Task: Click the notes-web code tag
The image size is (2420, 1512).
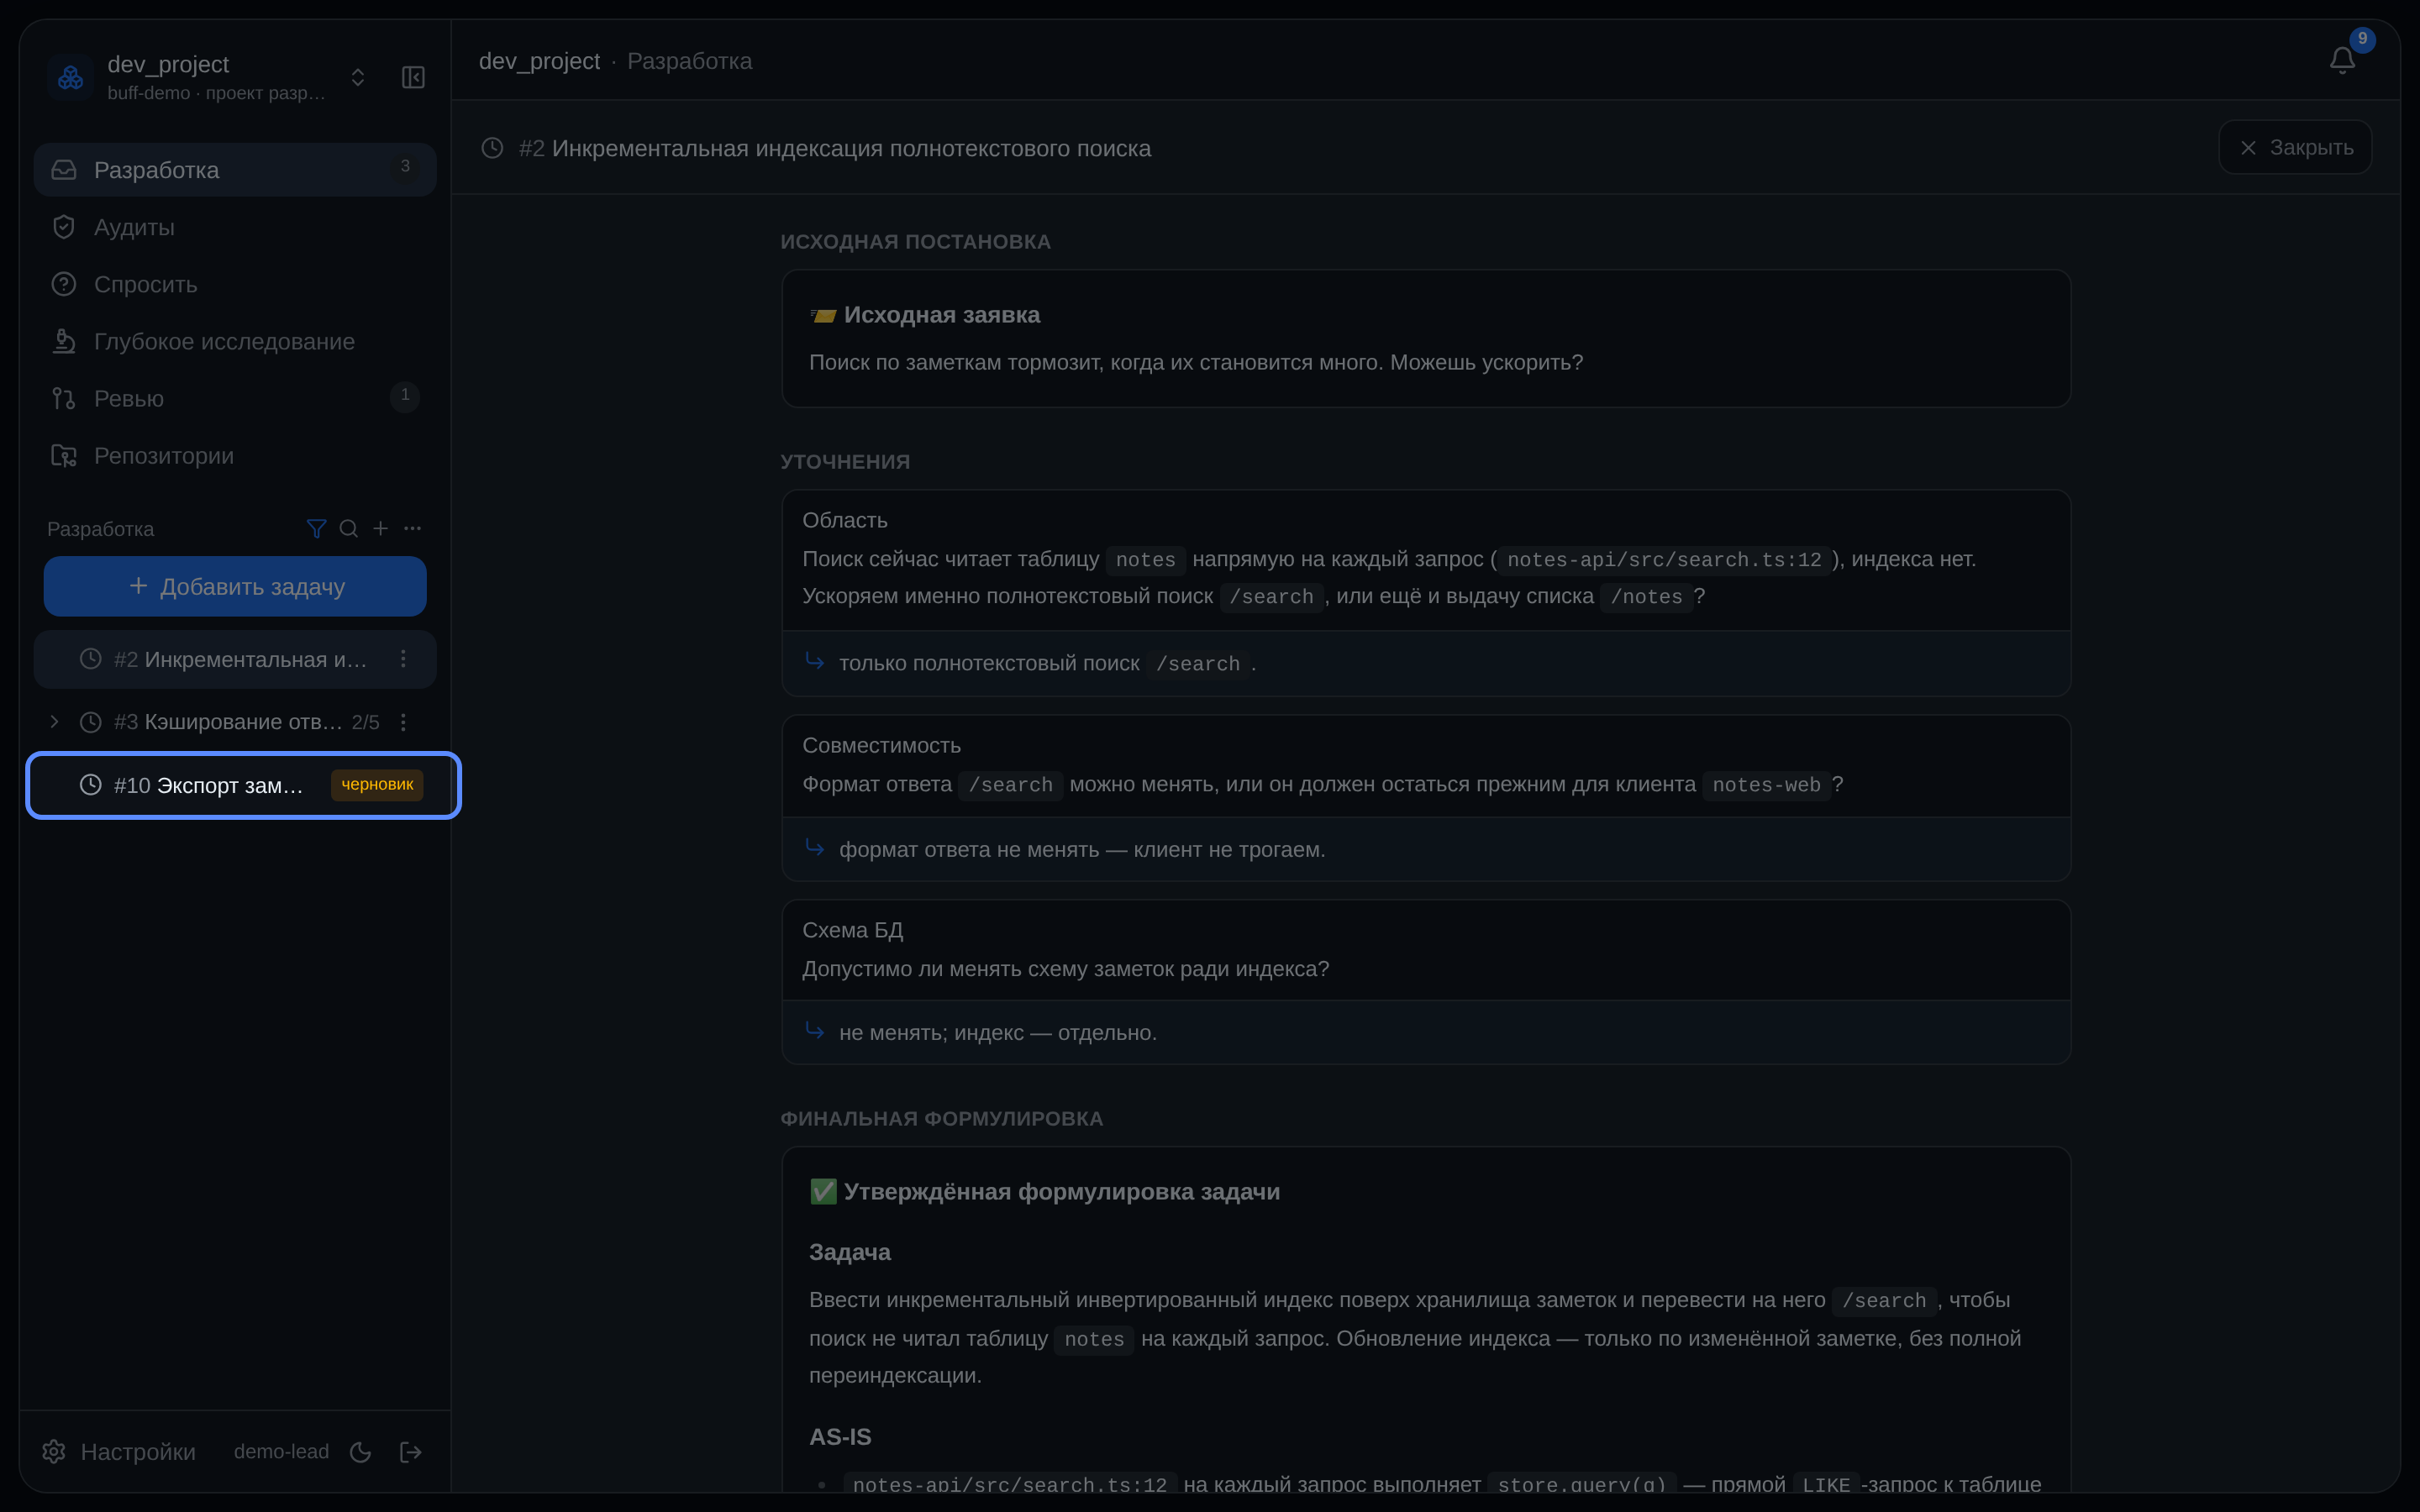Action: [1766, 785]
